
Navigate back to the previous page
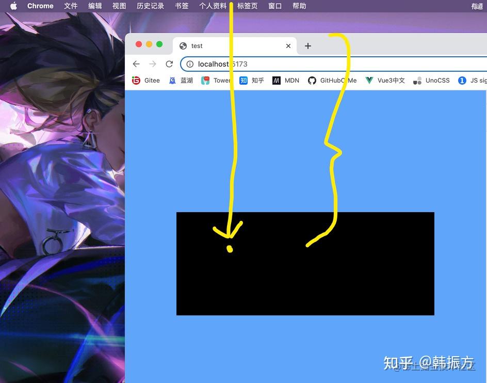tap(136, 64)
